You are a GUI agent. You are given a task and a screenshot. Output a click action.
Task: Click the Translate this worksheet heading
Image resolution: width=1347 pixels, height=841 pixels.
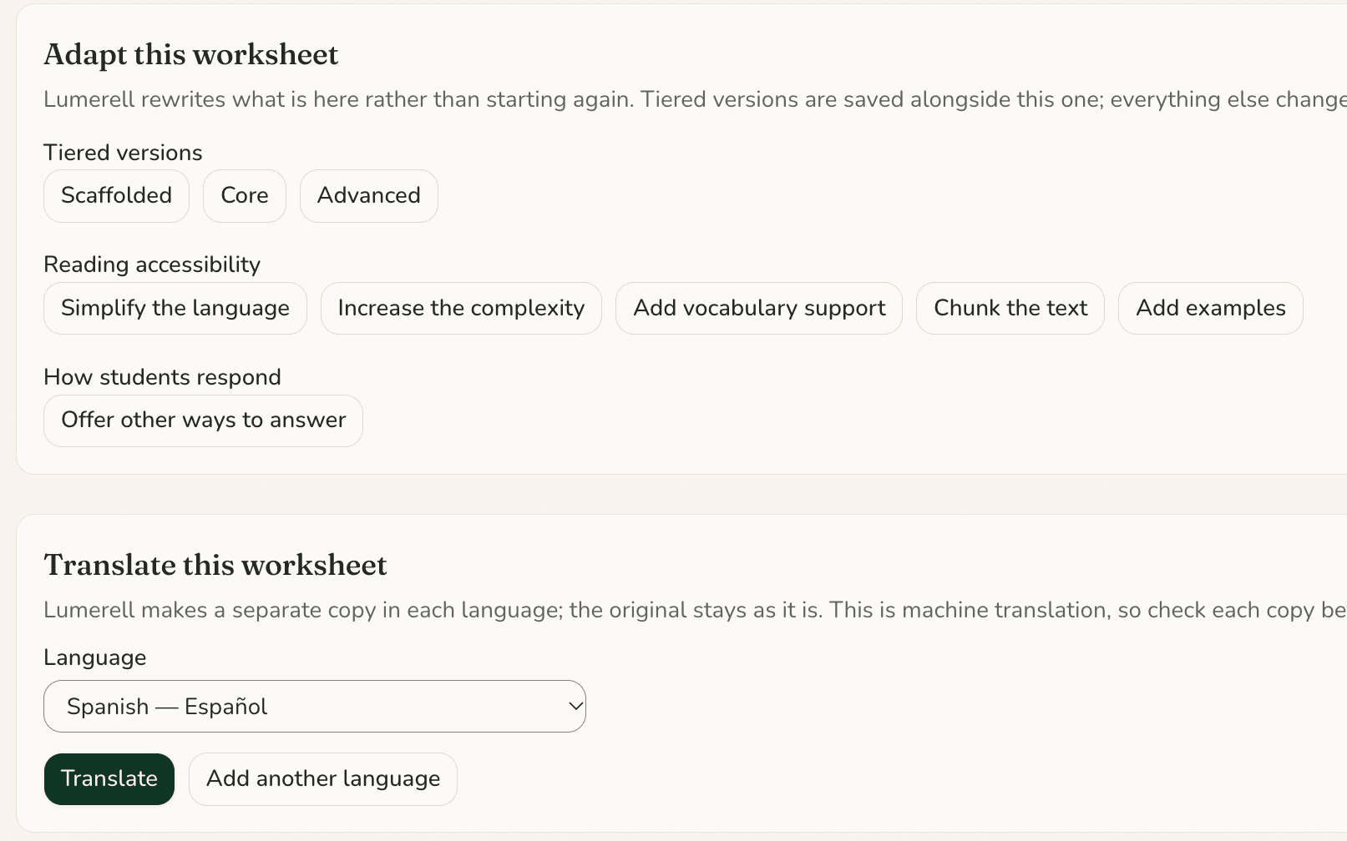click(215, 566)
